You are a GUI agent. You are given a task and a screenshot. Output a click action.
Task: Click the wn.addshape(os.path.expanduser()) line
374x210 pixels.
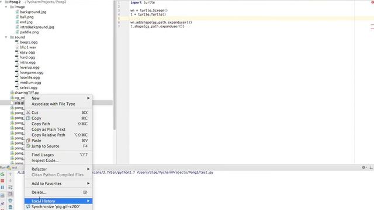pos(161,22)
